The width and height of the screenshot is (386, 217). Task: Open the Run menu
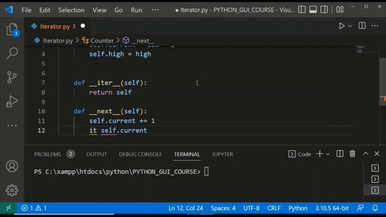136,10
